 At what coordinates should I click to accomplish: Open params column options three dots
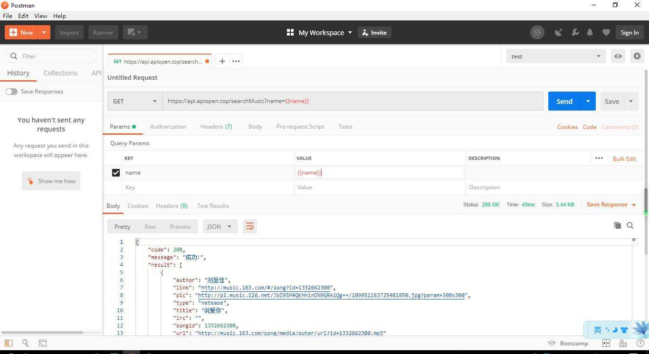(599, 158)
